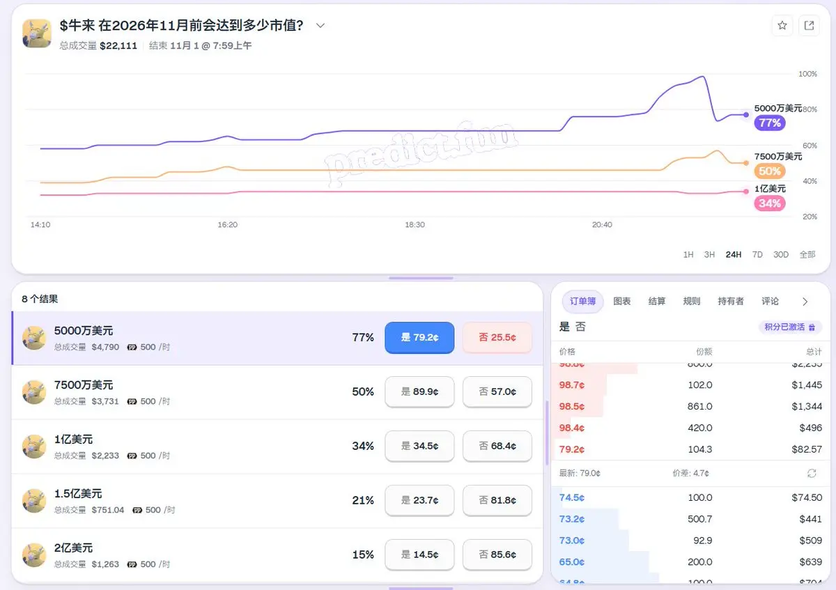Select bid price 73.0¢ in order book
836x590 pixels.
pos(572,541)
